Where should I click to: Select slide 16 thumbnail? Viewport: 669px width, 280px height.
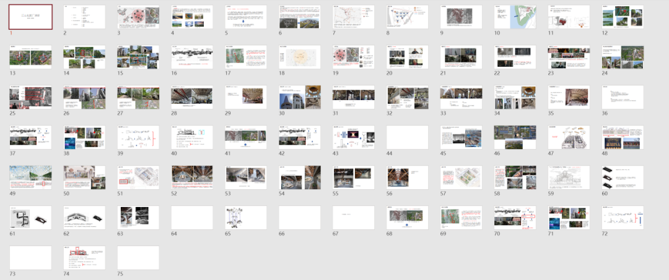click(192, 57)
